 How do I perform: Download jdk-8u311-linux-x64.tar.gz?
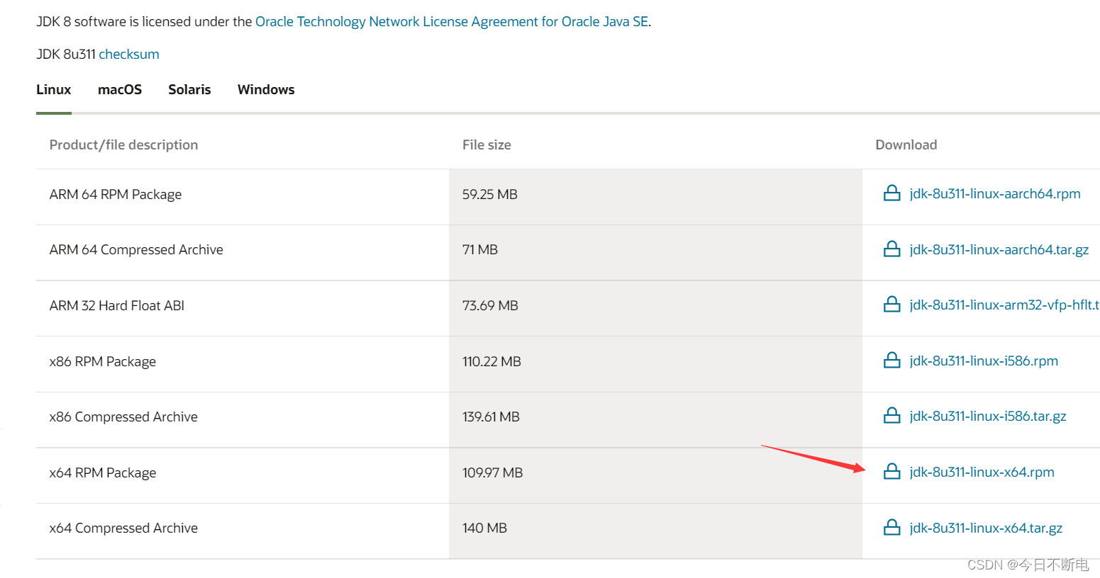tap(986, 528)
